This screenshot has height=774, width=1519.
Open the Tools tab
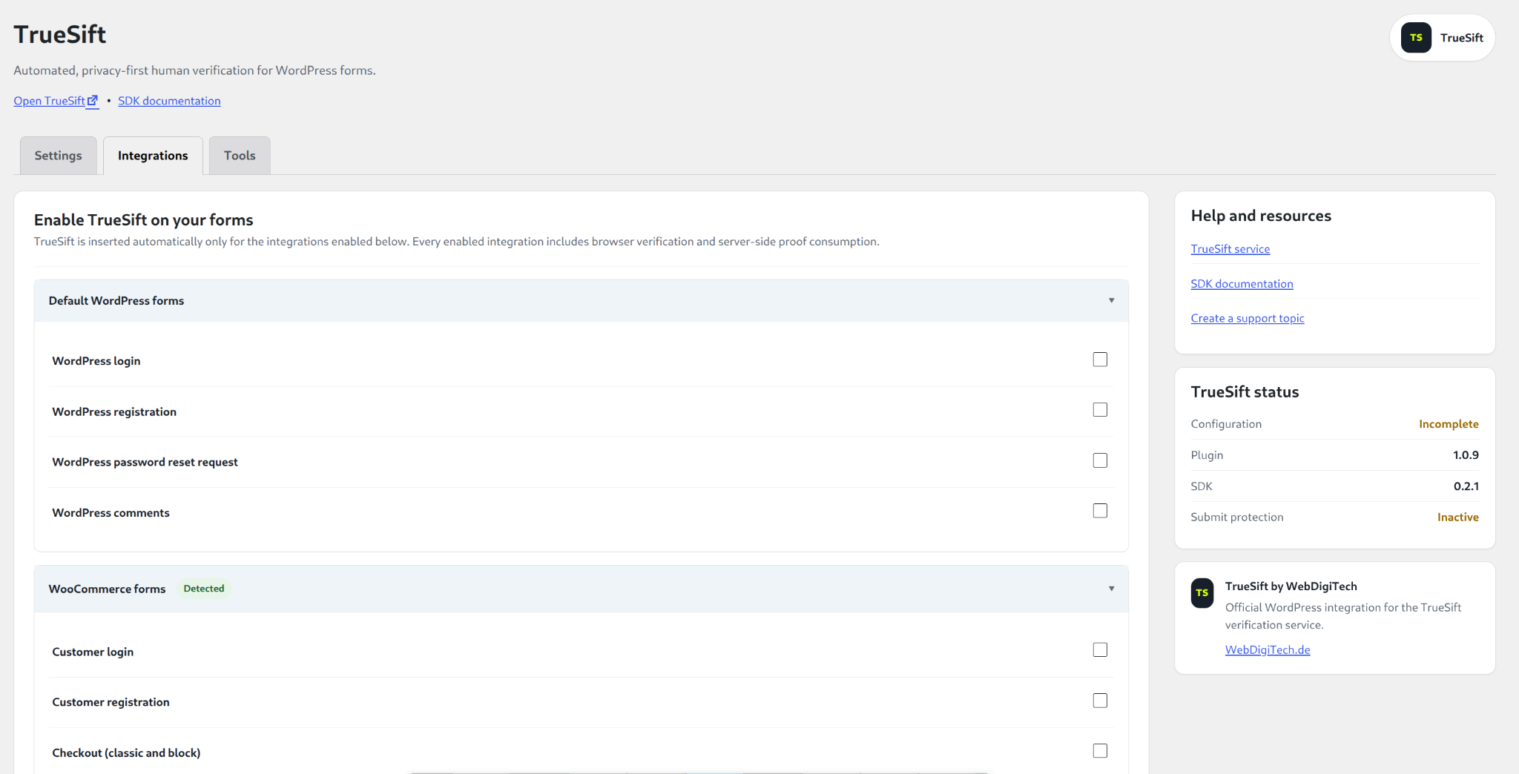tap(240, 156)
